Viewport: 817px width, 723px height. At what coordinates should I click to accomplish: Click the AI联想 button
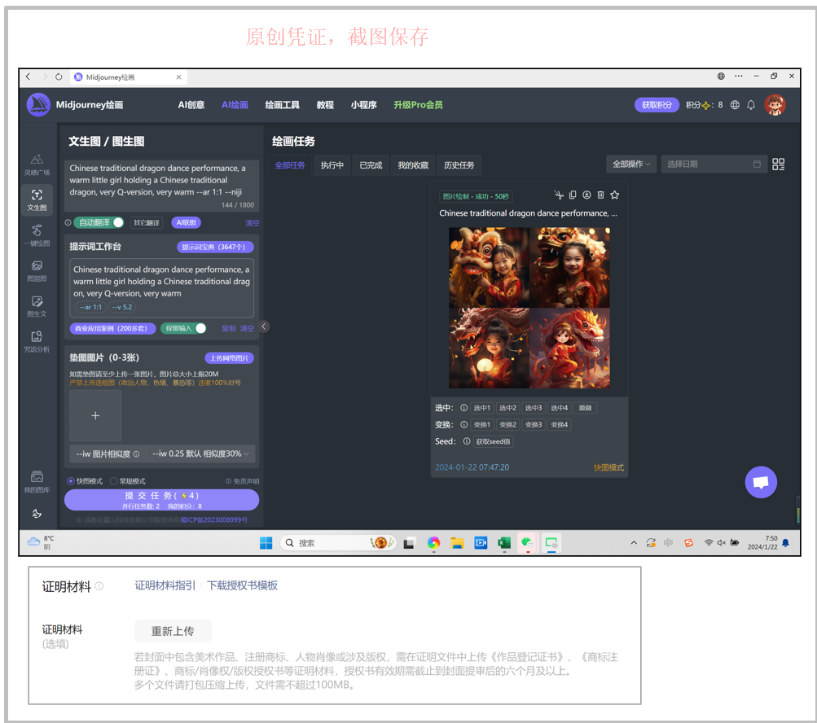tap(186, 222)
